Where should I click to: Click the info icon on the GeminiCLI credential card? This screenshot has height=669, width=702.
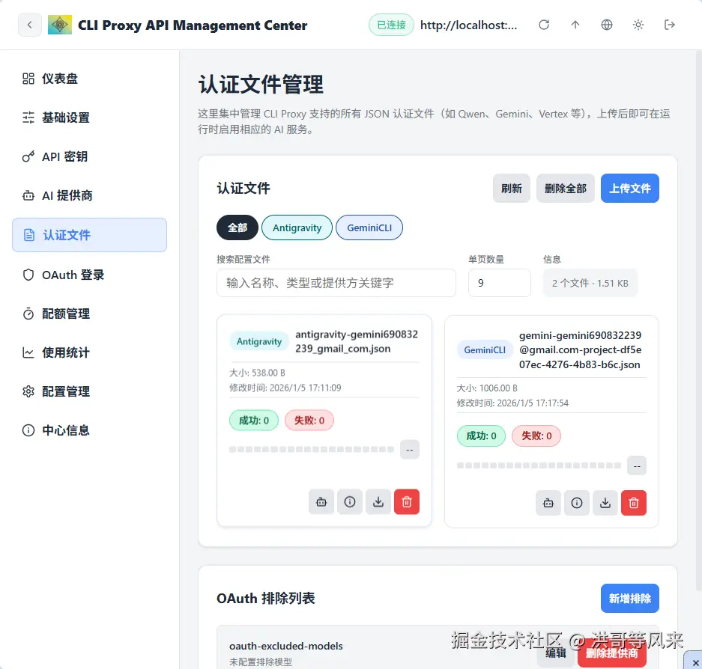[577, 503]
